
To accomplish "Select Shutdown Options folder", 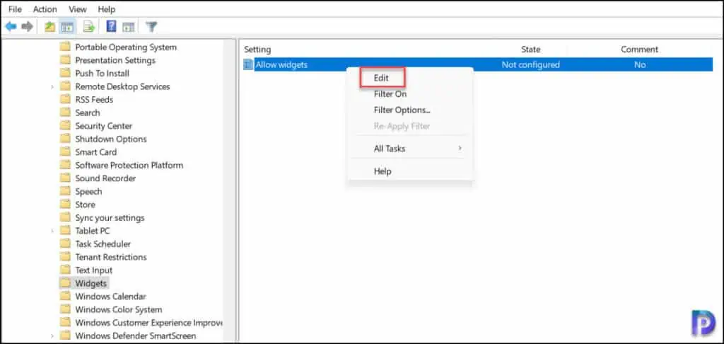I will (111, 139).
